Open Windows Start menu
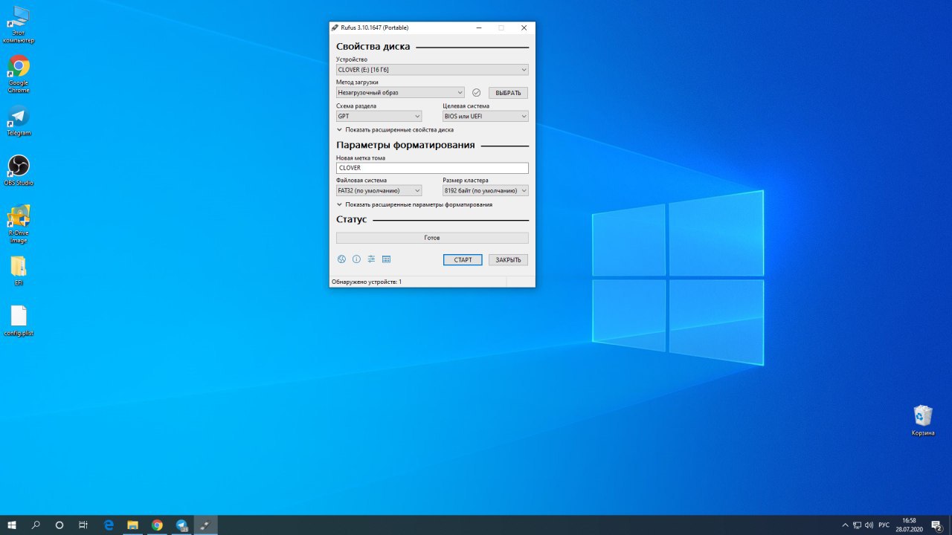Screen dimensions: 952x535 click(12, 525)
